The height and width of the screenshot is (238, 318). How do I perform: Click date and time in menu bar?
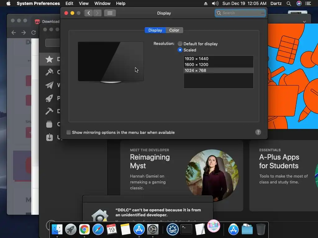tap(244, 3)
